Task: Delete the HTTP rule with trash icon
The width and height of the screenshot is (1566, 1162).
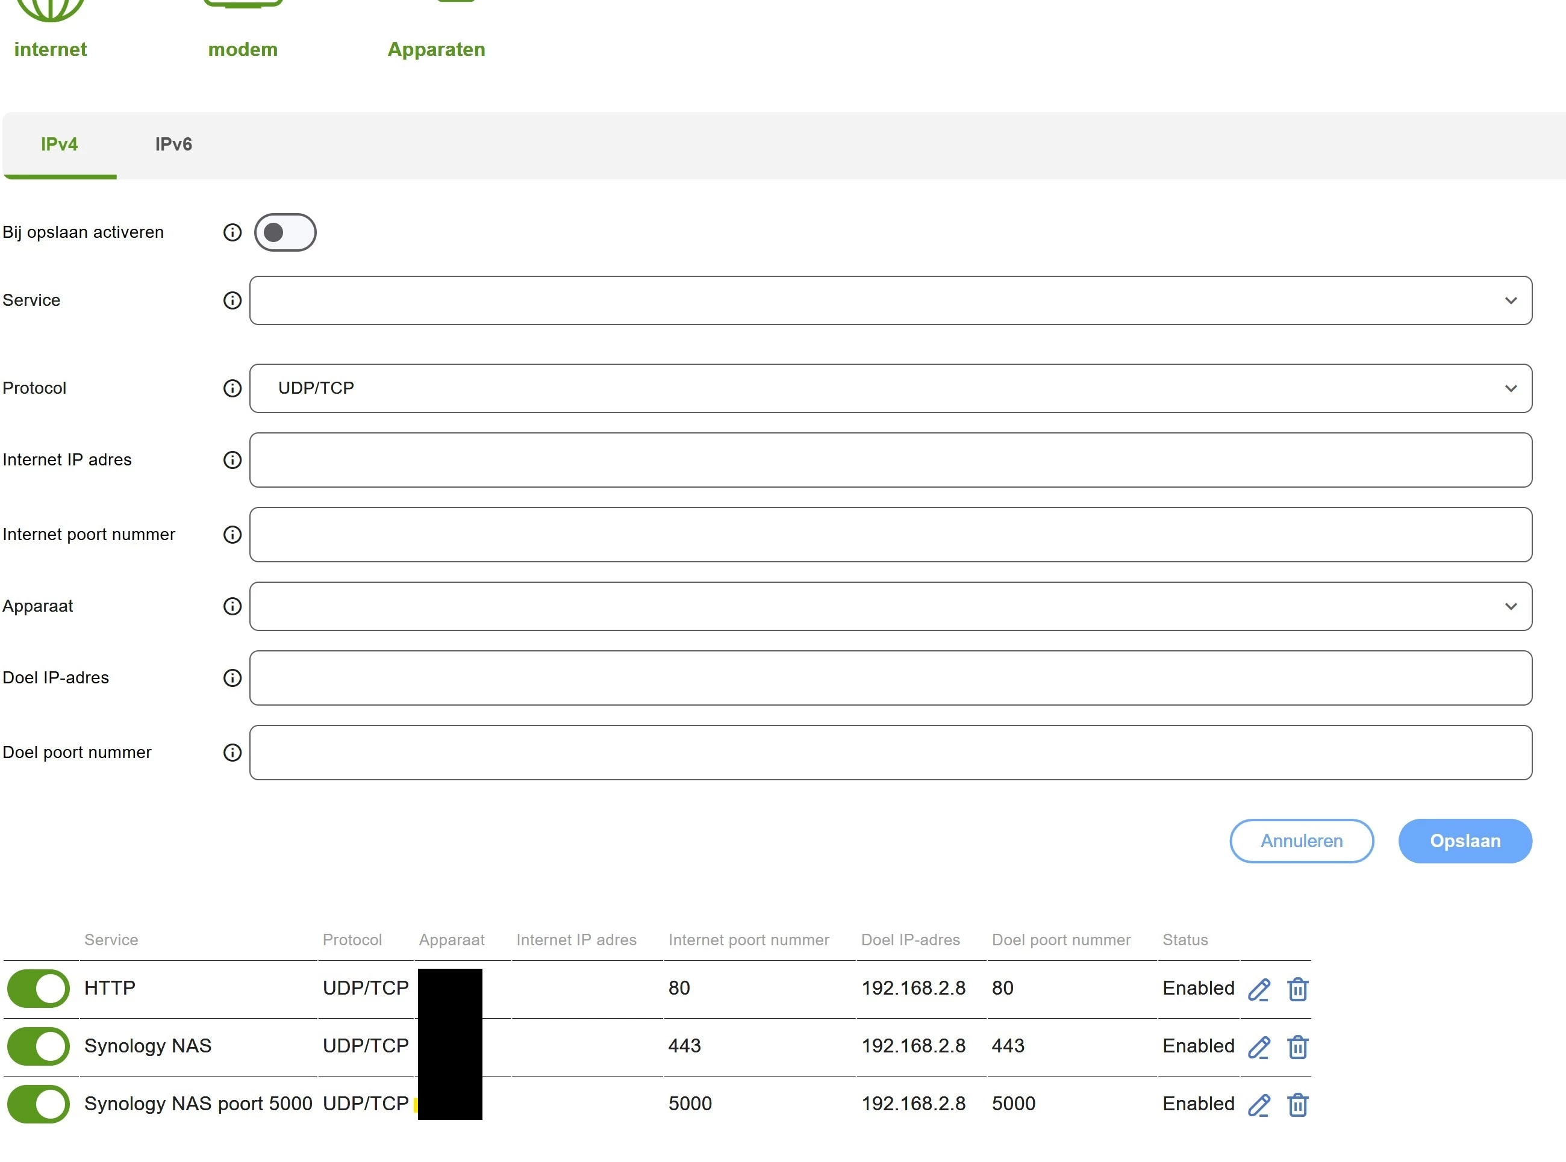Action: click(x=1297, y=989)
